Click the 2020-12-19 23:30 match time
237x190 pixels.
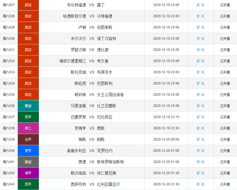click(166, 128)
